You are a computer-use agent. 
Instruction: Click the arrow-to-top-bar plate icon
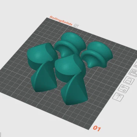click(x=118, y=97)
